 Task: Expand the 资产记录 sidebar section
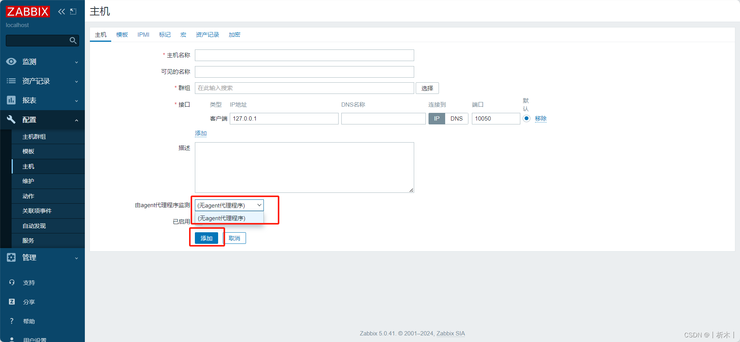[42, 81]
